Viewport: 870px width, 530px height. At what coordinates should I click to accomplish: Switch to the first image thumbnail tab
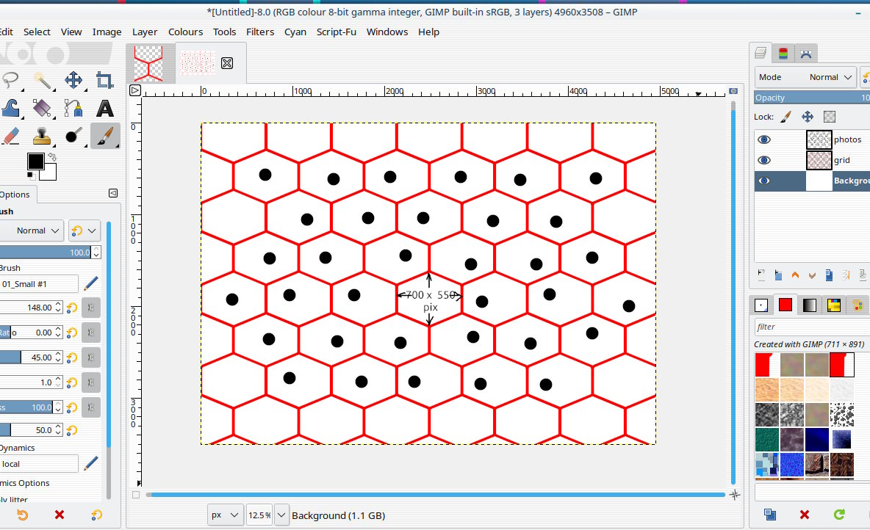[x=149, y=62]
